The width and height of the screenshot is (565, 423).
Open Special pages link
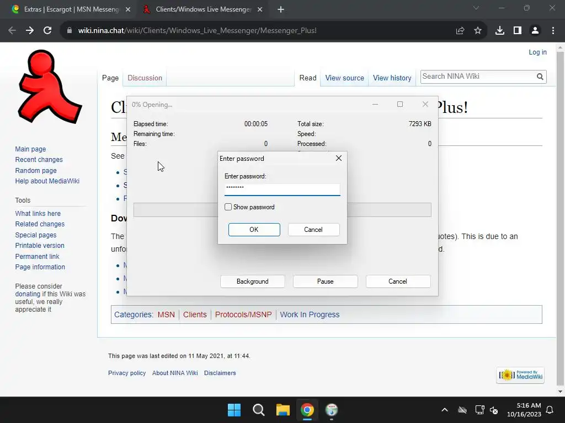click(36, 235)
